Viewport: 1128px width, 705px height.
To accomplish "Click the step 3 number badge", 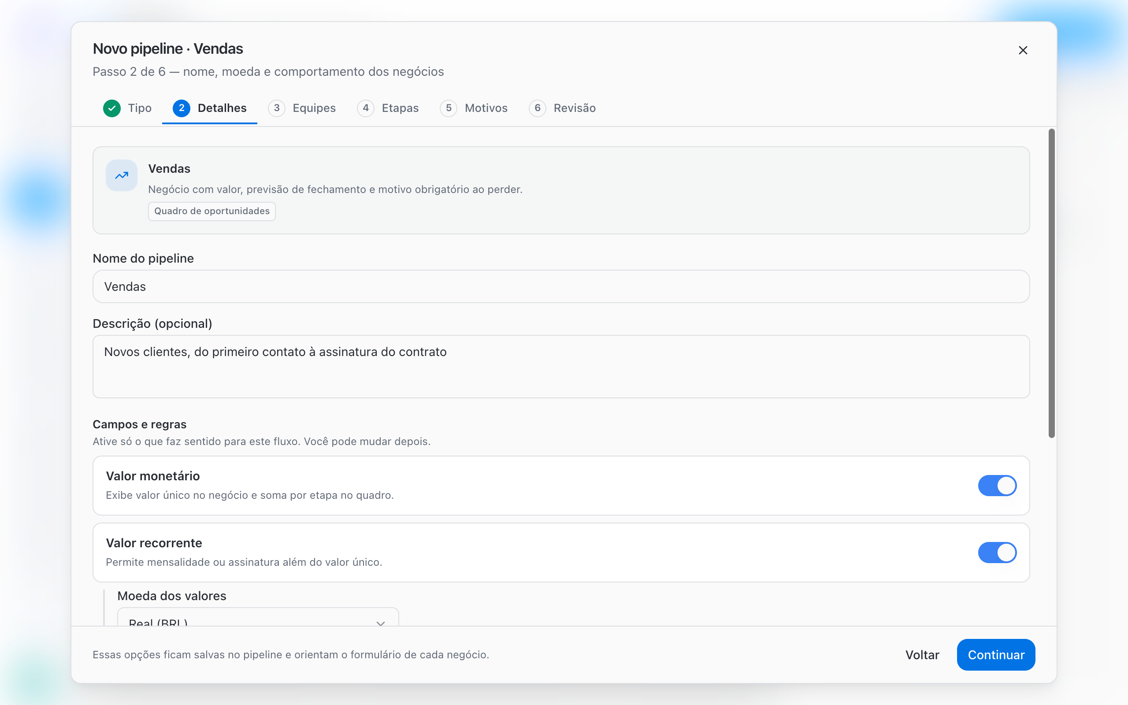I will (276, 108).
